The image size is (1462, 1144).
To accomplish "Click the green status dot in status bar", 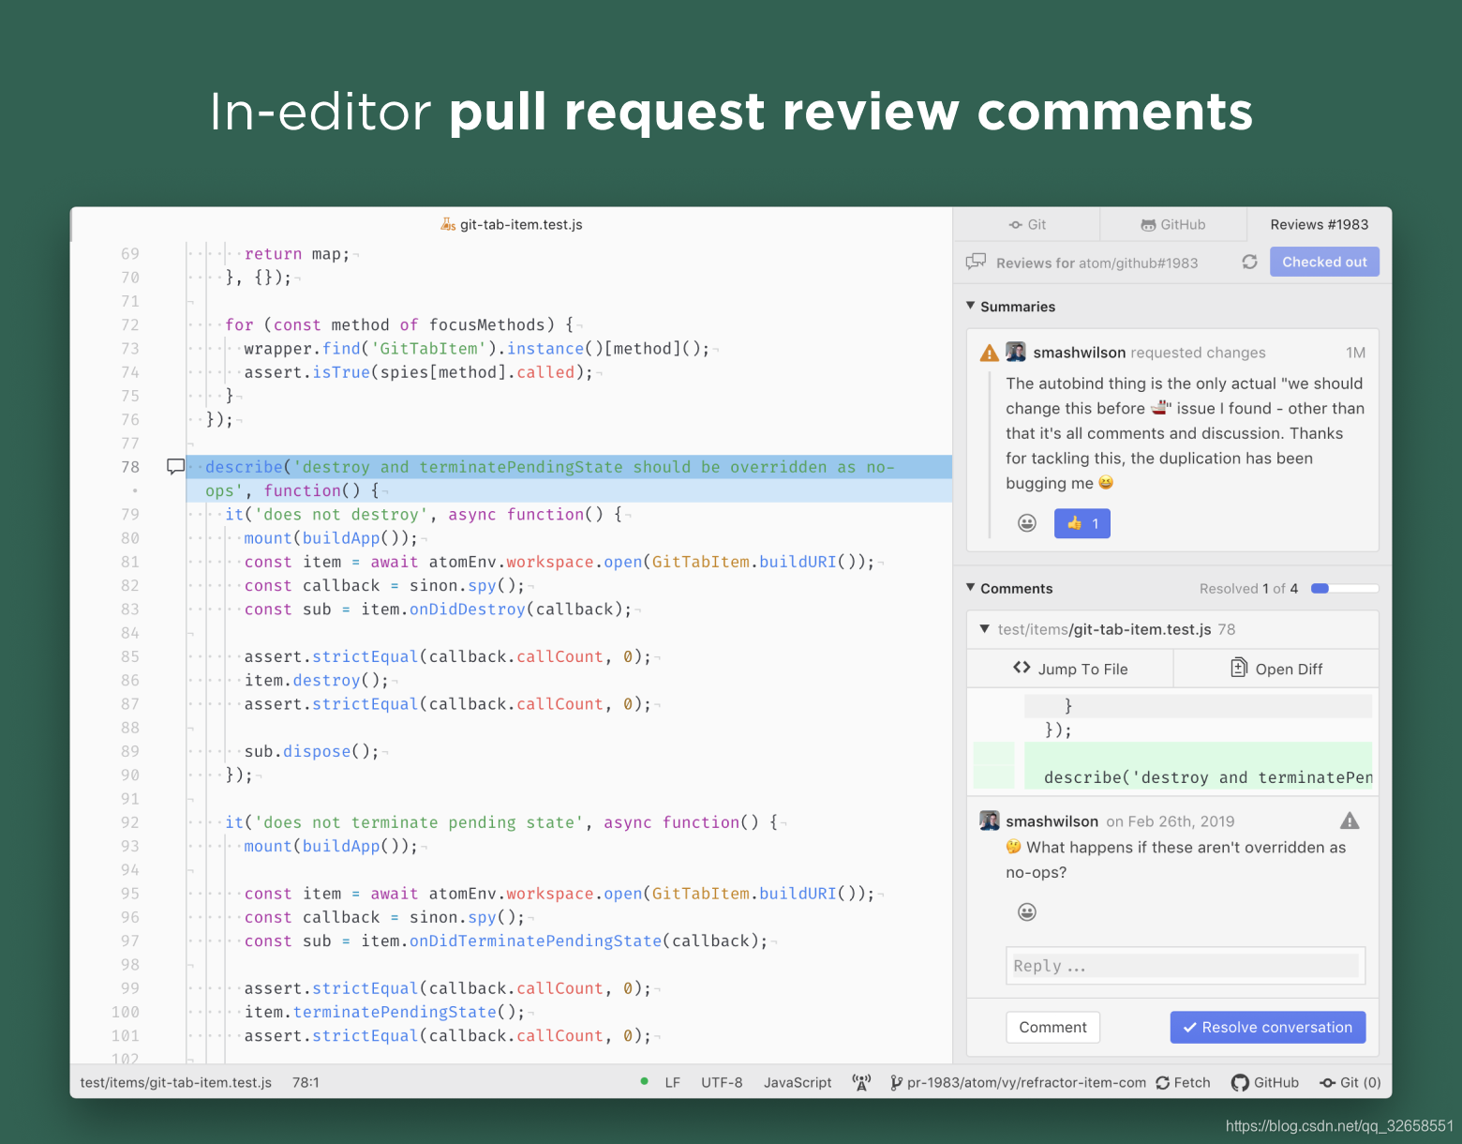I will click(x=644, y=1081).
